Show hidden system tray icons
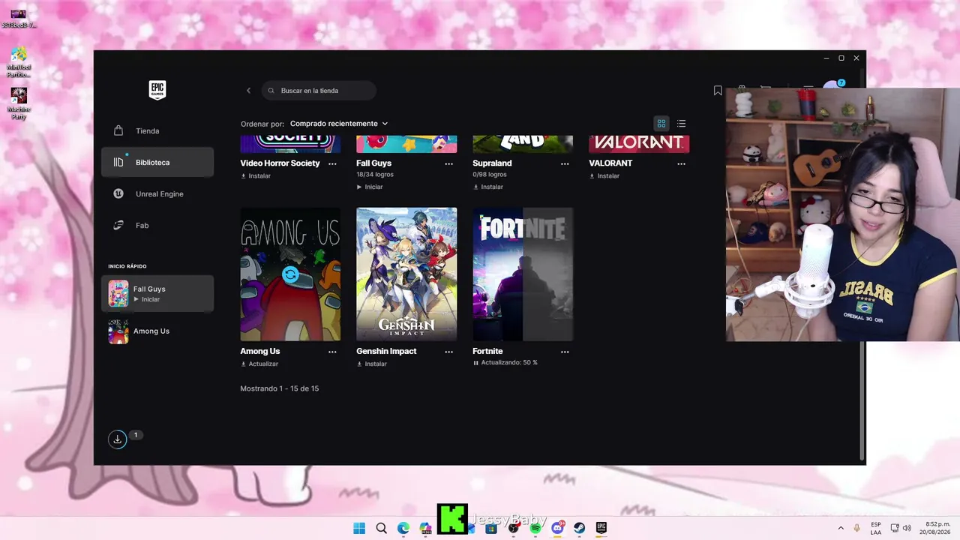The image size is (960, 540). [x=840, y=528]
